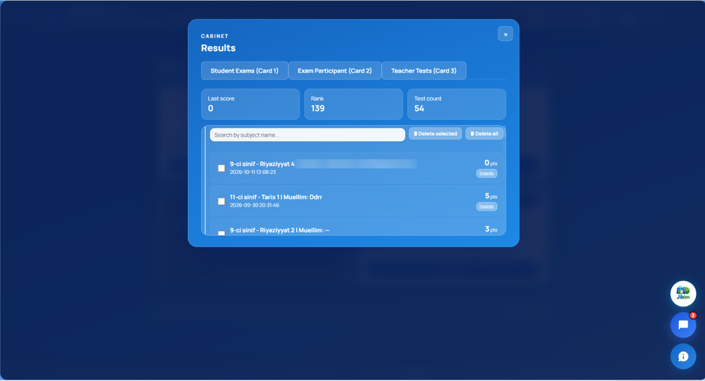Screen dimensions: 705x381
Task: Click '11-ci sinif - Tarix 1 | Muellim: Ddrr' title
Action: point(276,196)
